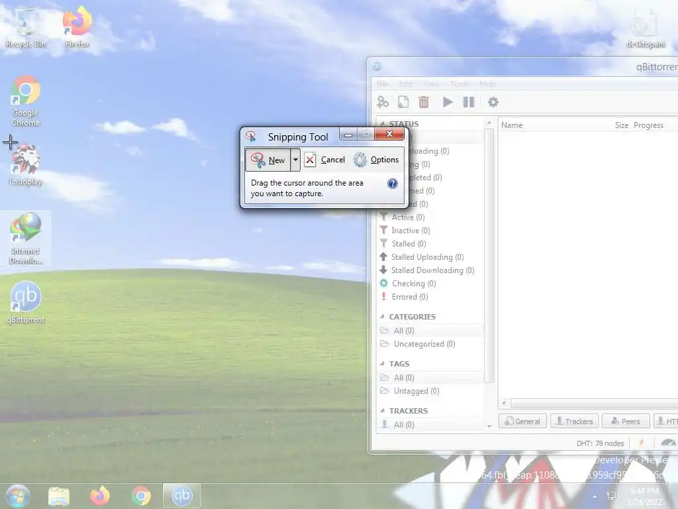Click DHT: 78 nodes status text
Screen dimensions: 678x509
pos(600,443)
